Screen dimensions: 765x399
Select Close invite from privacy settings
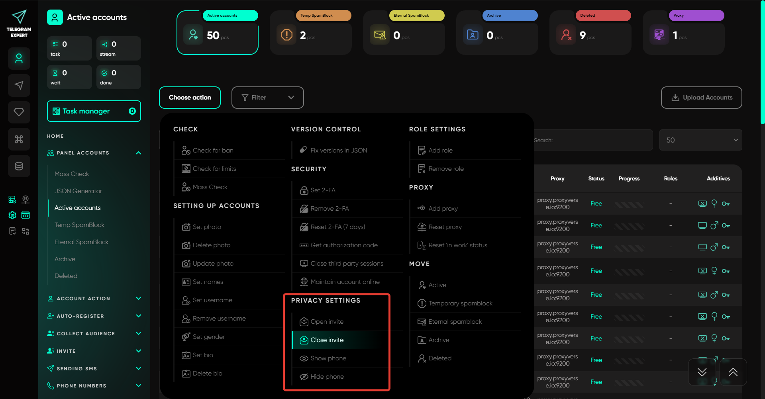click(327, 340)
